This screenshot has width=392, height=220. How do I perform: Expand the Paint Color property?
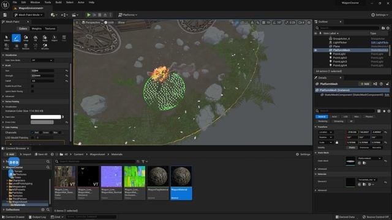pyautogui.click(x=3, y=117)
